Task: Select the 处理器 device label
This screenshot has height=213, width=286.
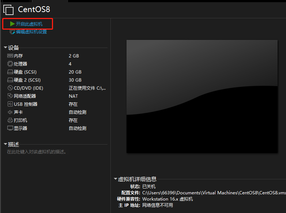Action: tap(20, 64)
